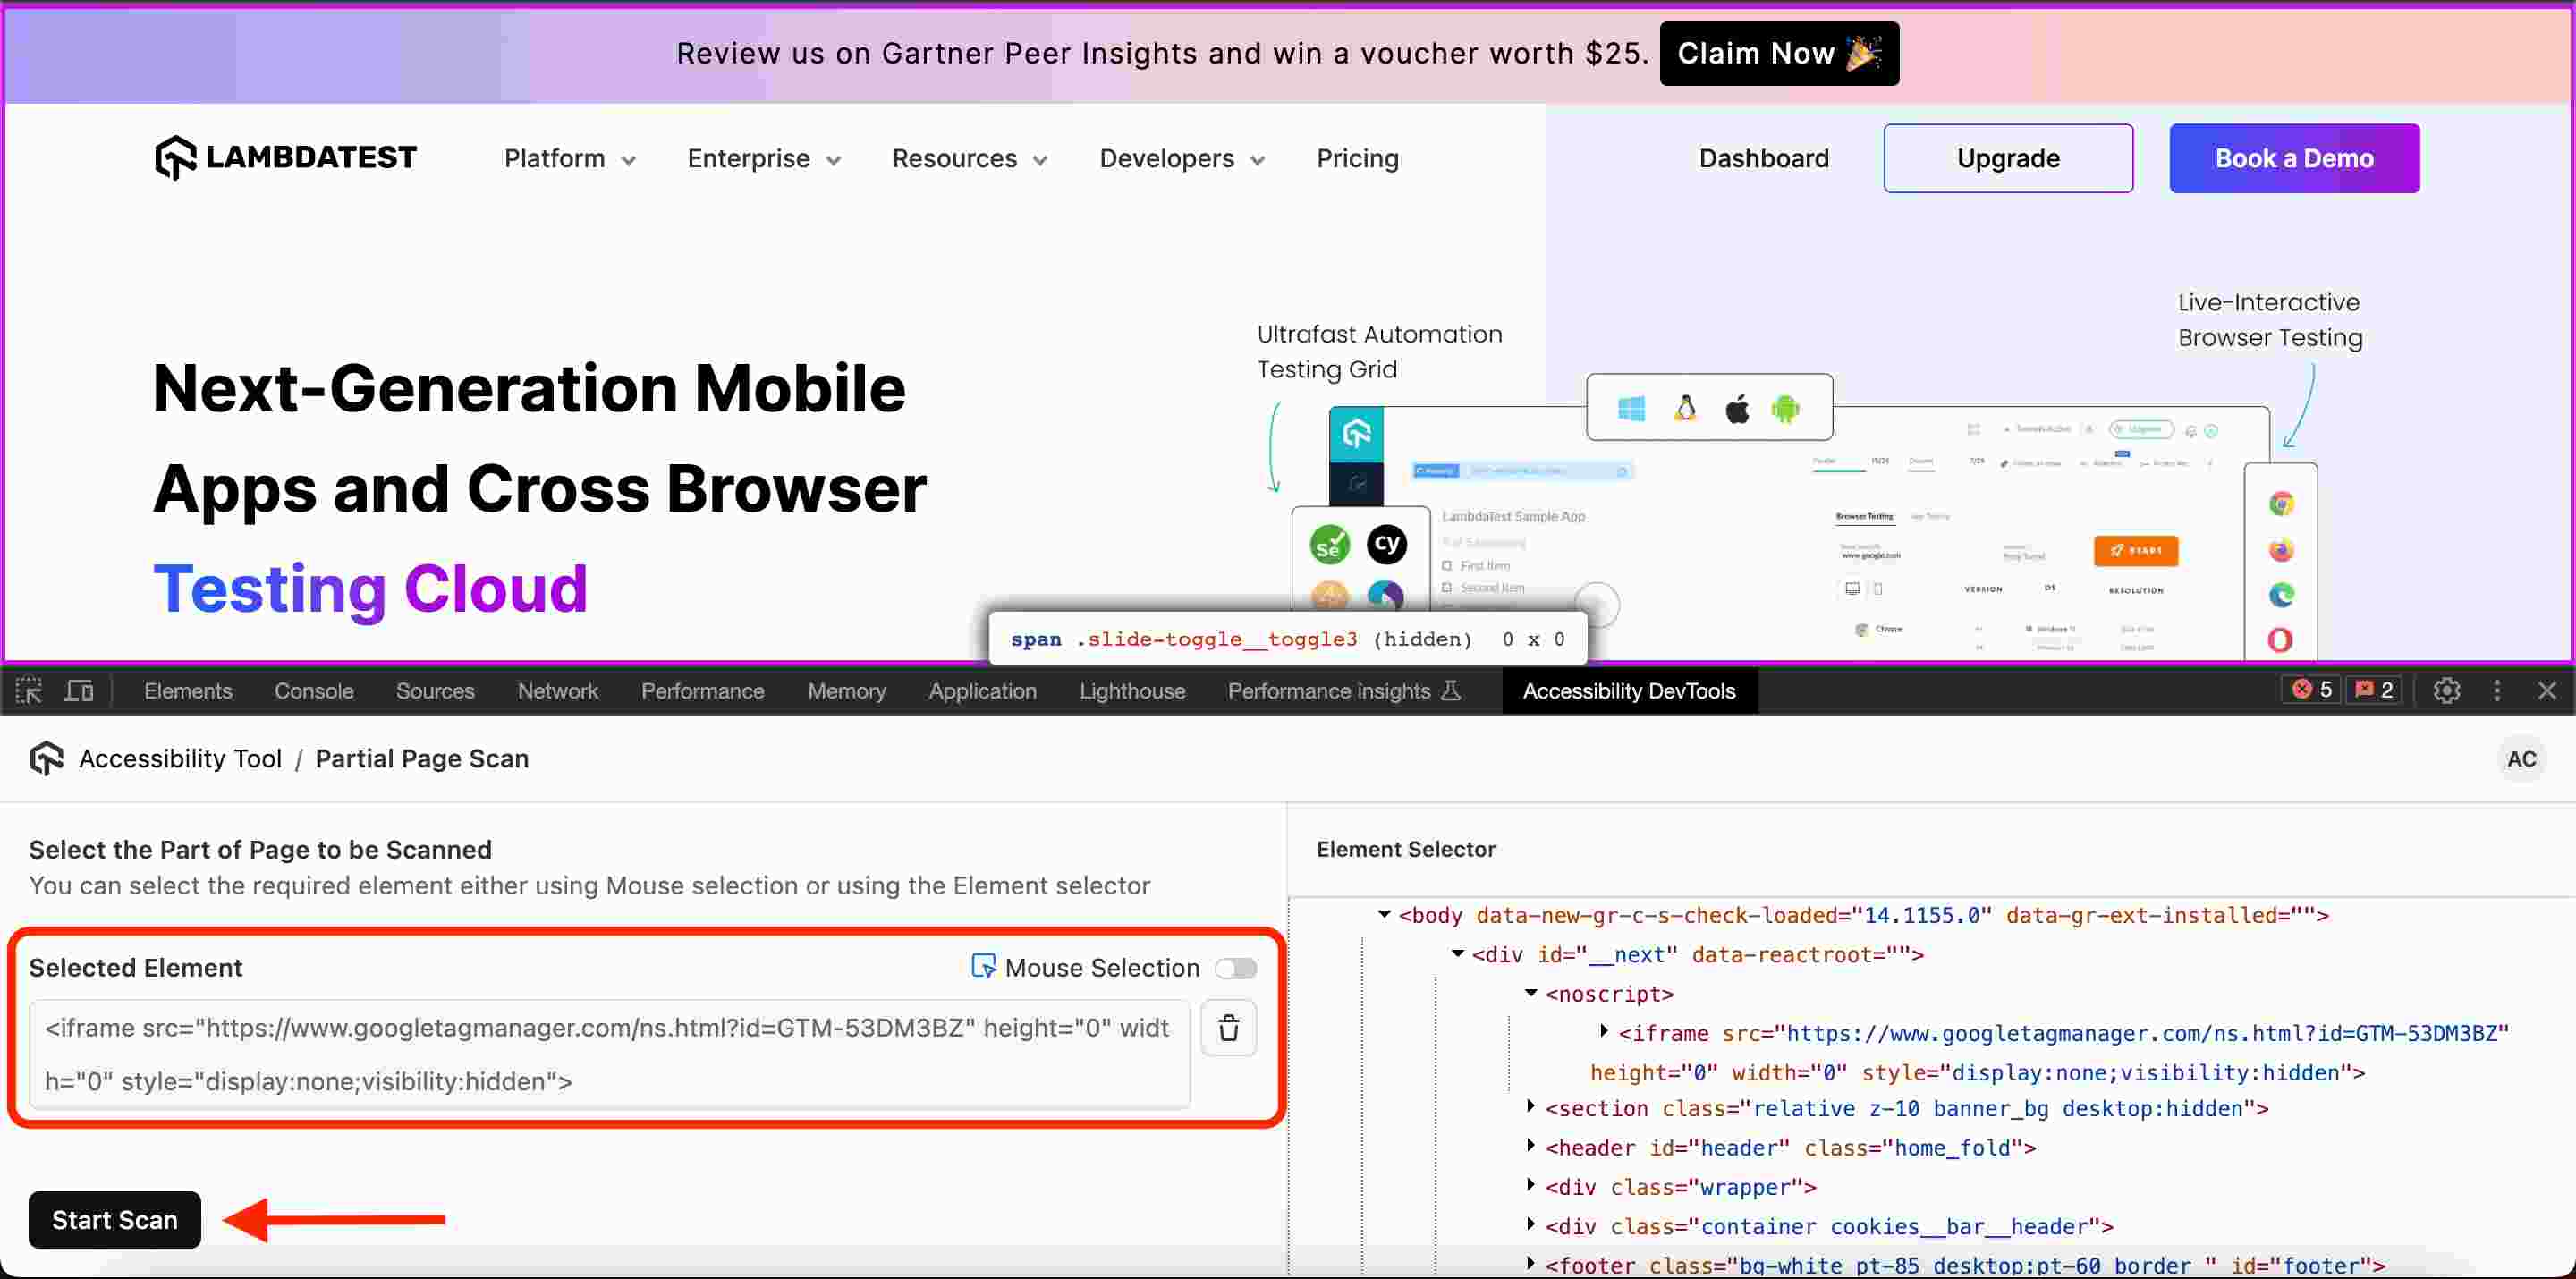This screenshot has height=1279, width=2576.
Task: Open DevTools settings gear icon
Action: (2446, 690)
